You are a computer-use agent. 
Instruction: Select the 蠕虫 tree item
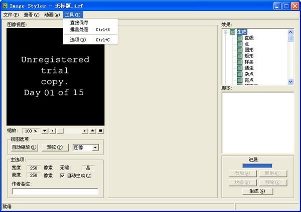coord(249,68)
